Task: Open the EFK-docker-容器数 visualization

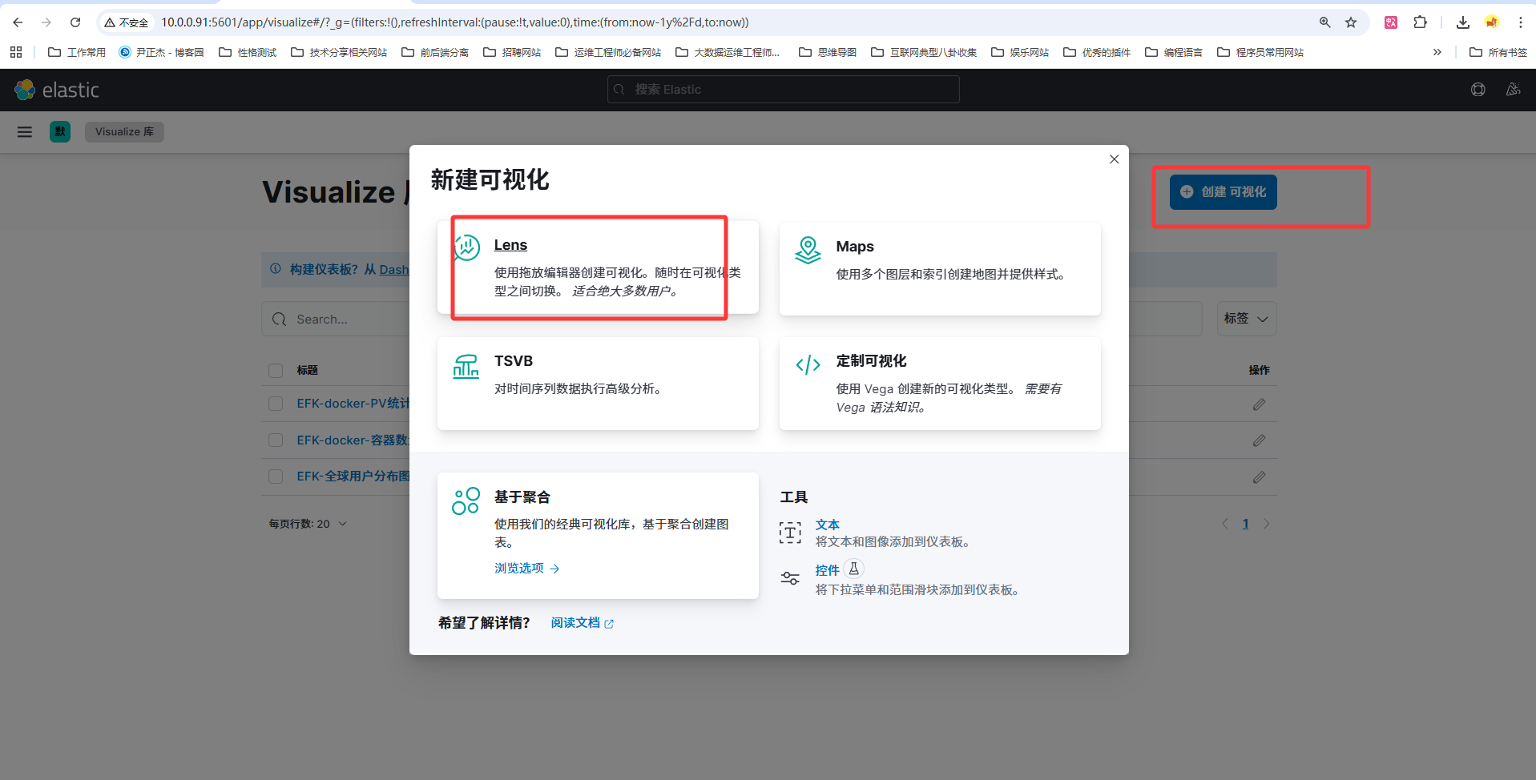Action: tap(353, 440)
